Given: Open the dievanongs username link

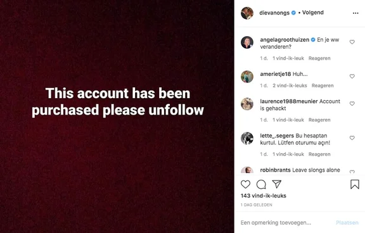Looking at the screenshot, I should [274, 13].
